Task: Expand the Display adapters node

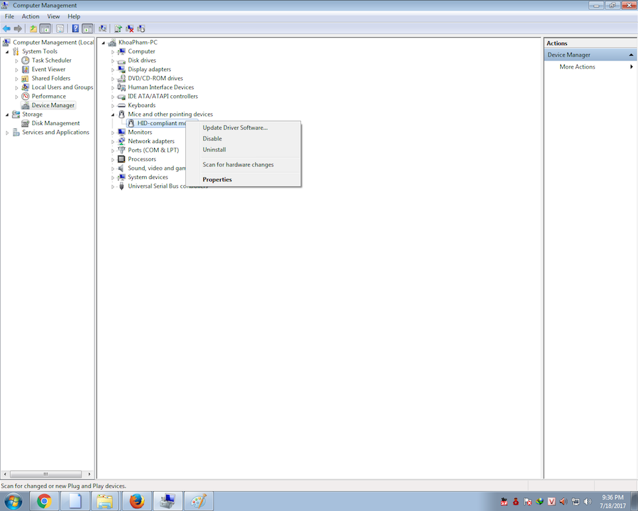Action: pyautogui.click(x=113, y=70)
